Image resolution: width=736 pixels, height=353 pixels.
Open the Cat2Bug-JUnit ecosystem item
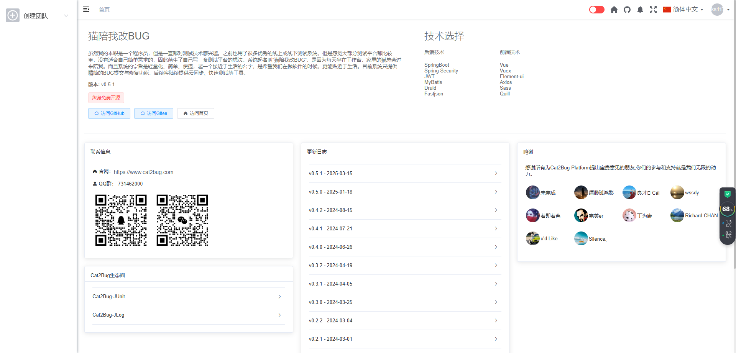(x=188, y=297)
